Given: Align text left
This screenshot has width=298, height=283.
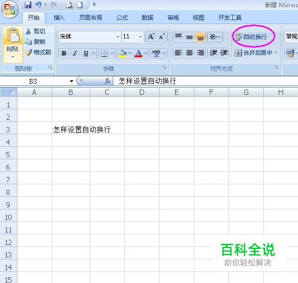Looking at the screenshot, I should 178,53.
